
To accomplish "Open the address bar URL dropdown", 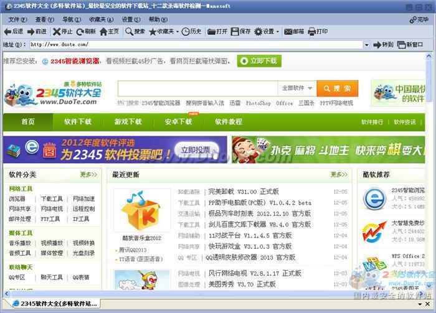I will 366,45.
